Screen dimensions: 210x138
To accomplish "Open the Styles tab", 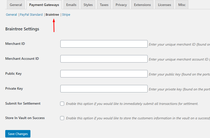I will click(88, 5).
